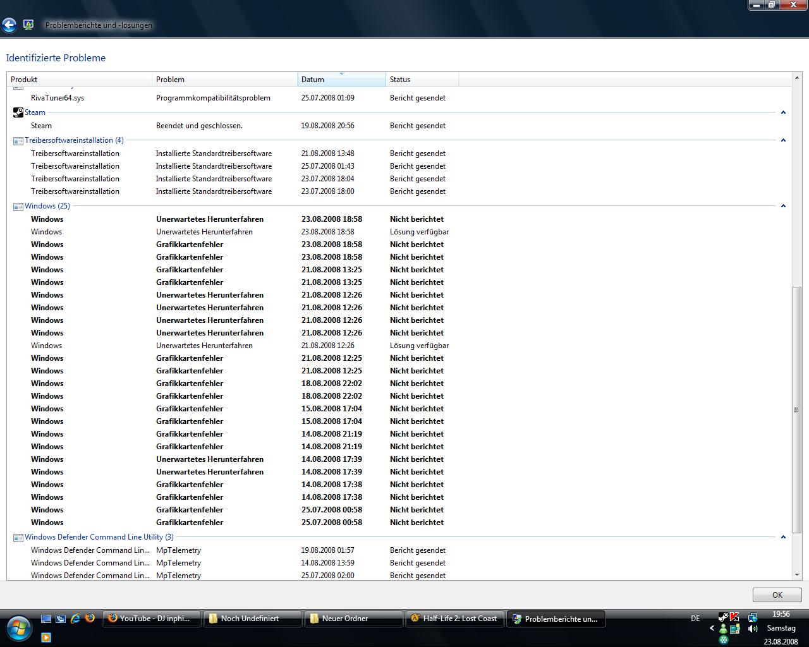Click the 'Identifizierte Probleme' heading

tap(56, 57)
